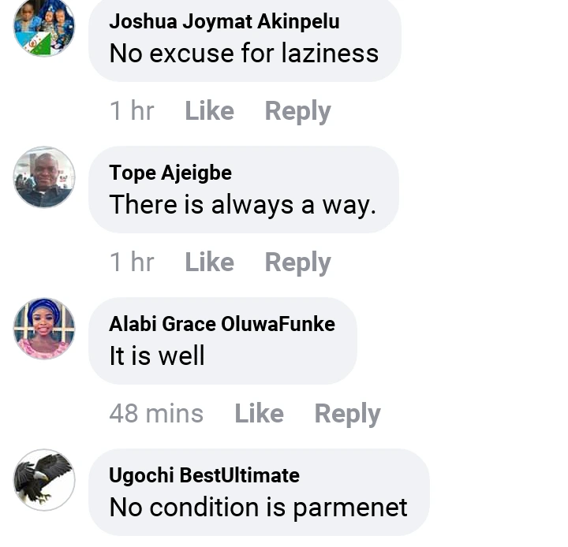This screenshot has width=568, height=547.
Task: Open Tope Ajeigbe's profile picture
Action: point(44,177)
